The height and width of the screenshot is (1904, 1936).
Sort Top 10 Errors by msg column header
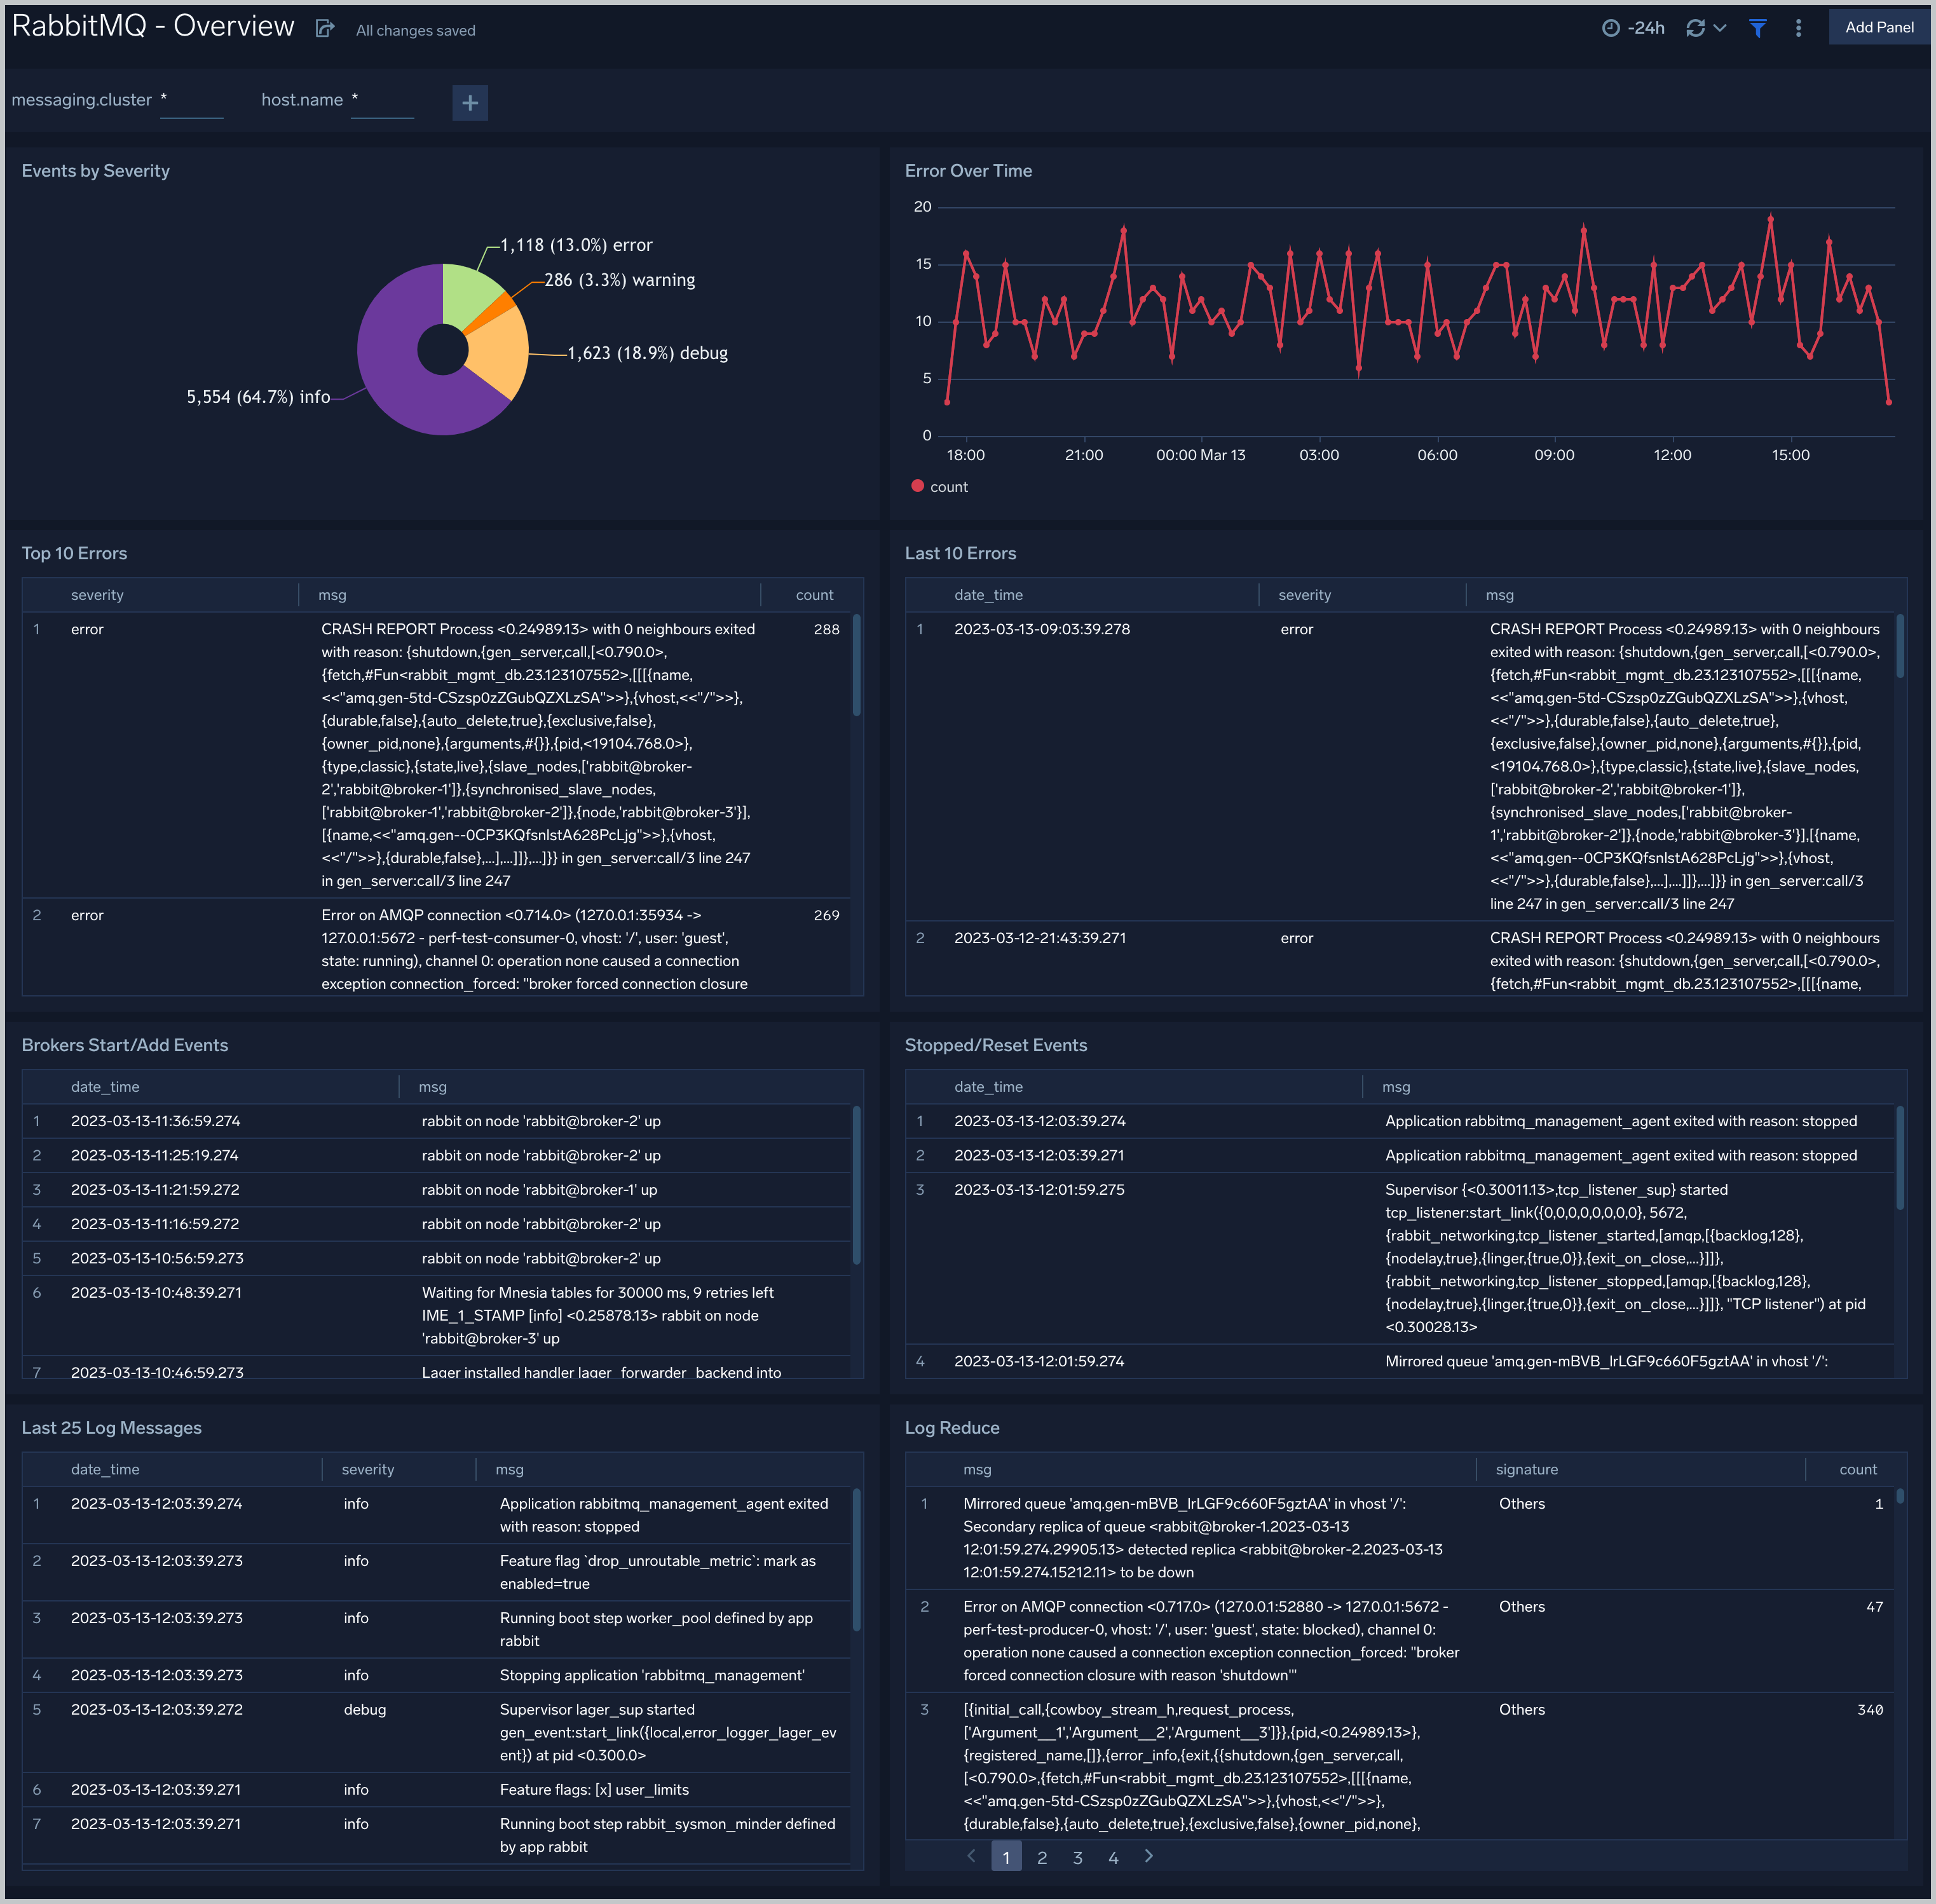click(x=332, y=595)
